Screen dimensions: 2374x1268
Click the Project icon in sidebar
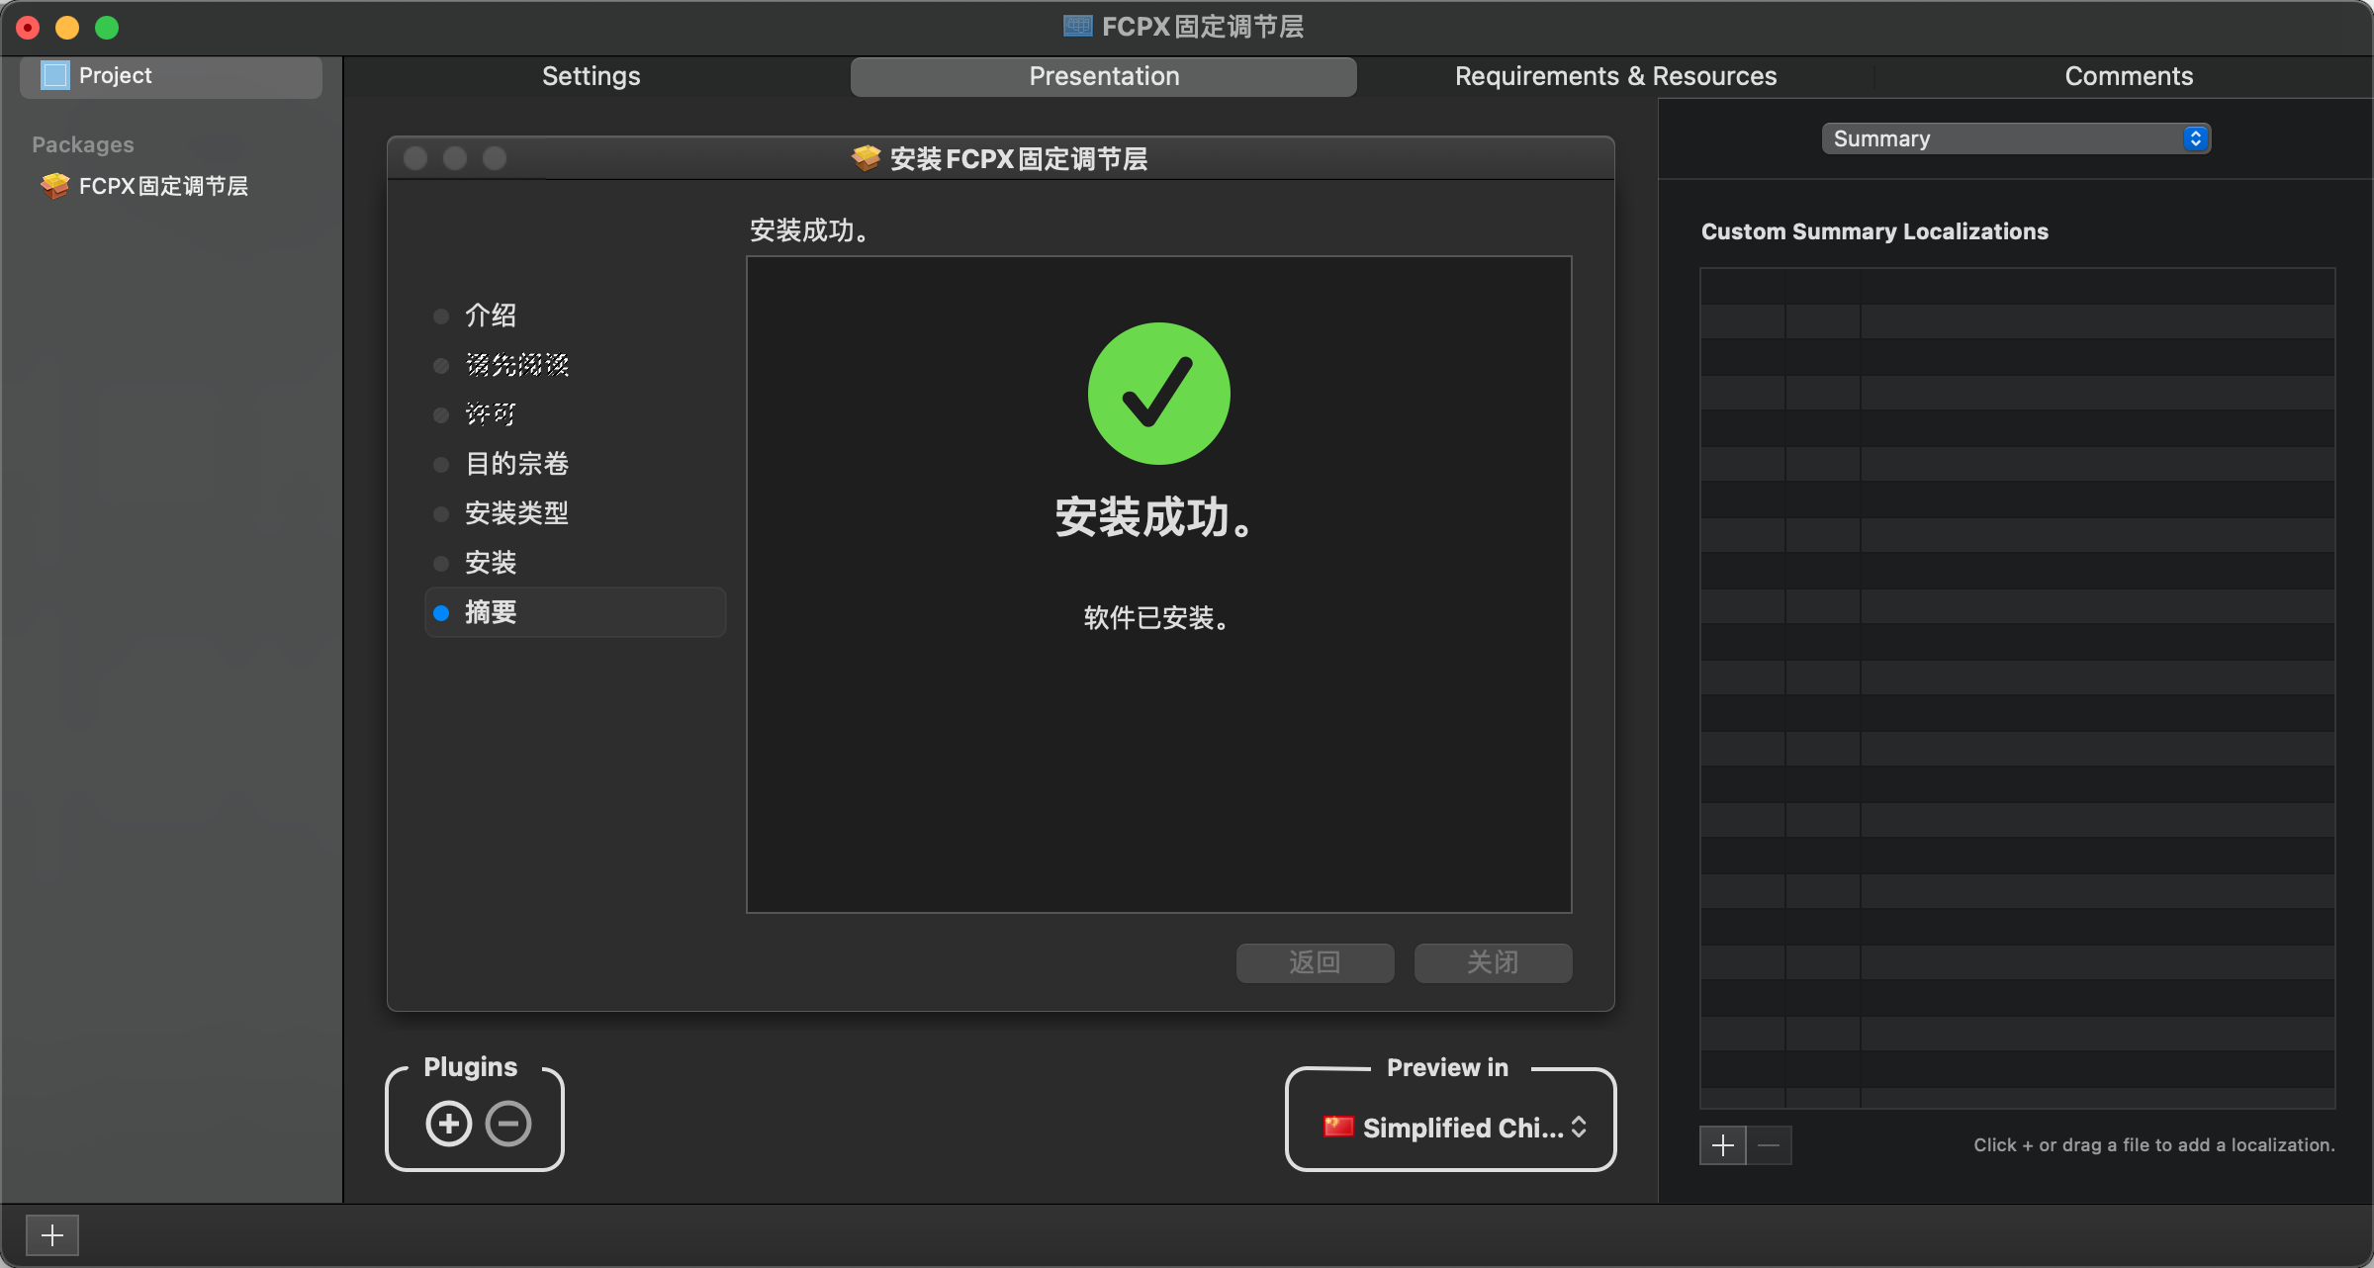(x=55, y=75)
